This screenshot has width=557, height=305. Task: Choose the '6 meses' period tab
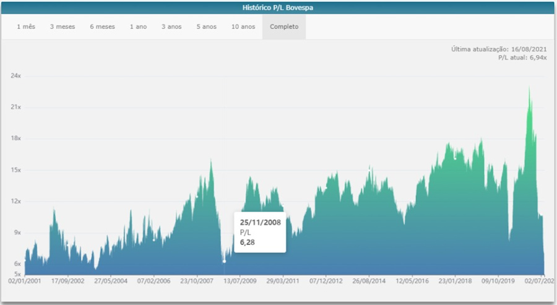(x=101, y=27)
